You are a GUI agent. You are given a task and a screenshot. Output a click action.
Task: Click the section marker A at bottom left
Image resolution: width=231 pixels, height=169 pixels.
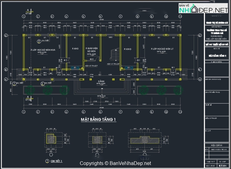tap(28, 98)
